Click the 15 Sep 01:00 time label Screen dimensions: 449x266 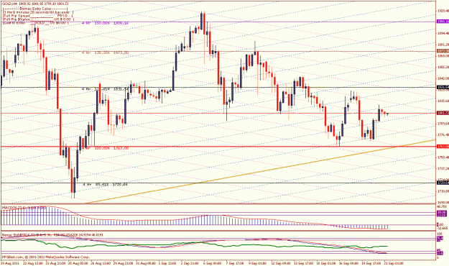[325, 263]
